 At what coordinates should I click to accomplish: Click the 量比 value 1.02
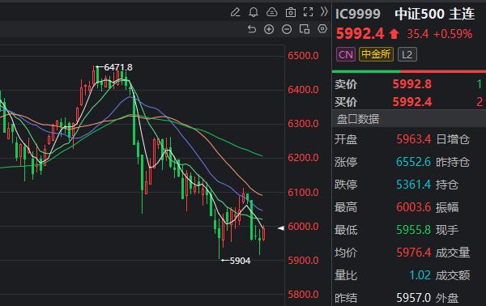pos(420,275)
